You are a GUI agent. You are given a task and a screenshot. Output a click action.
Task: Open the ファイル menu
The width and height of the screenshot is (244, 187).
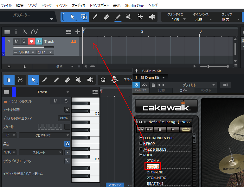click(x=6, y=6)
